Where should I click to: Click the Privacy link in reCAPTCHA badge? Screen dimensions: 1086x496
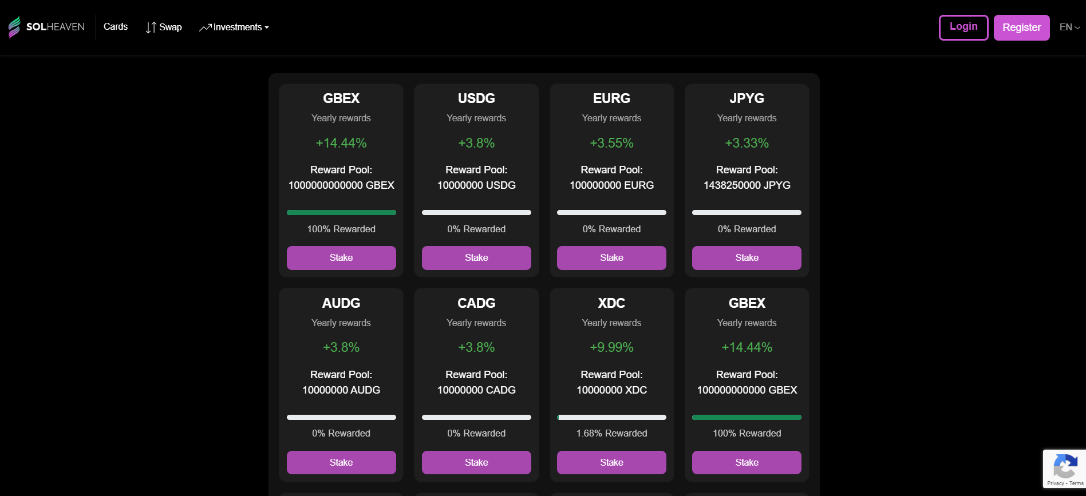tap(1055, 483)
